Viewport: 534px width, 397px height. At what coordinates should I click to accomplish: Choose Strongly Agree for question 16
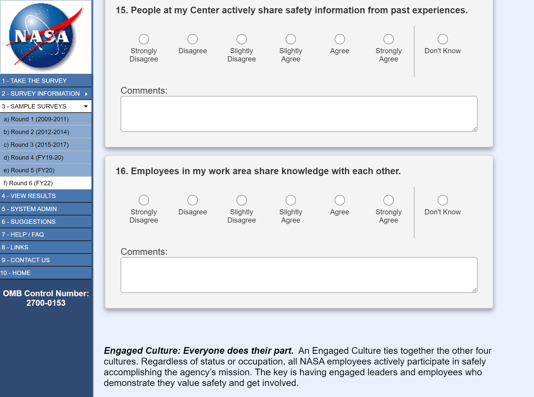click(x=388, y=200)
